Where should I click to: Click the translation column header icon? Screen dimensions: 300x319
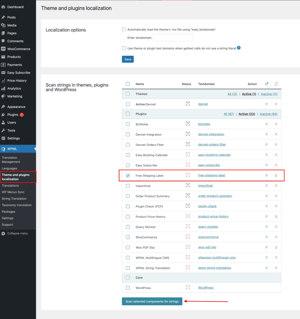(x=266, y=84)
